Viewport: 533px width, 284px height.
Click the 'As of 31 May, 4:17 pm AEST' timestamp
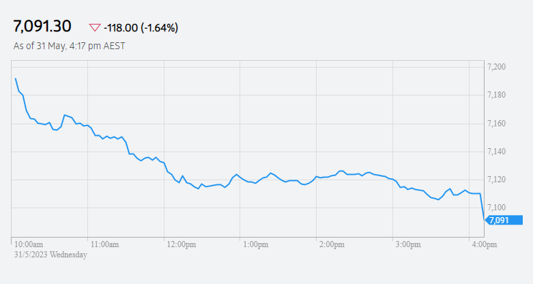pos(70,46)
